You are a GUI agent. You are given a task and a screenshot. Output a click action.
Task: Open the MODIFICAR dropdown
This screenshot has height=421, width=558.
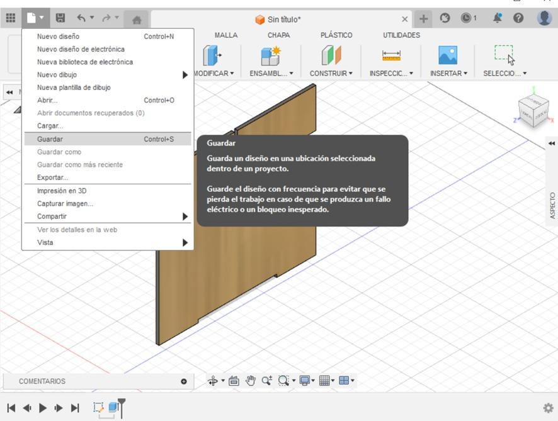[x=214, y=73]
